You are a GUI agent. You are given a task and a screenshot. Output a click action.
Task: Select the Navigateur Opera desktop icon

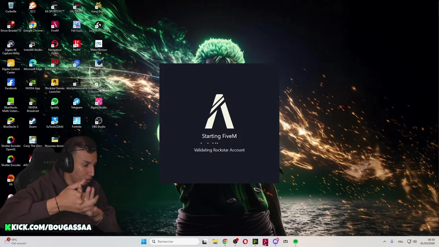55,48
